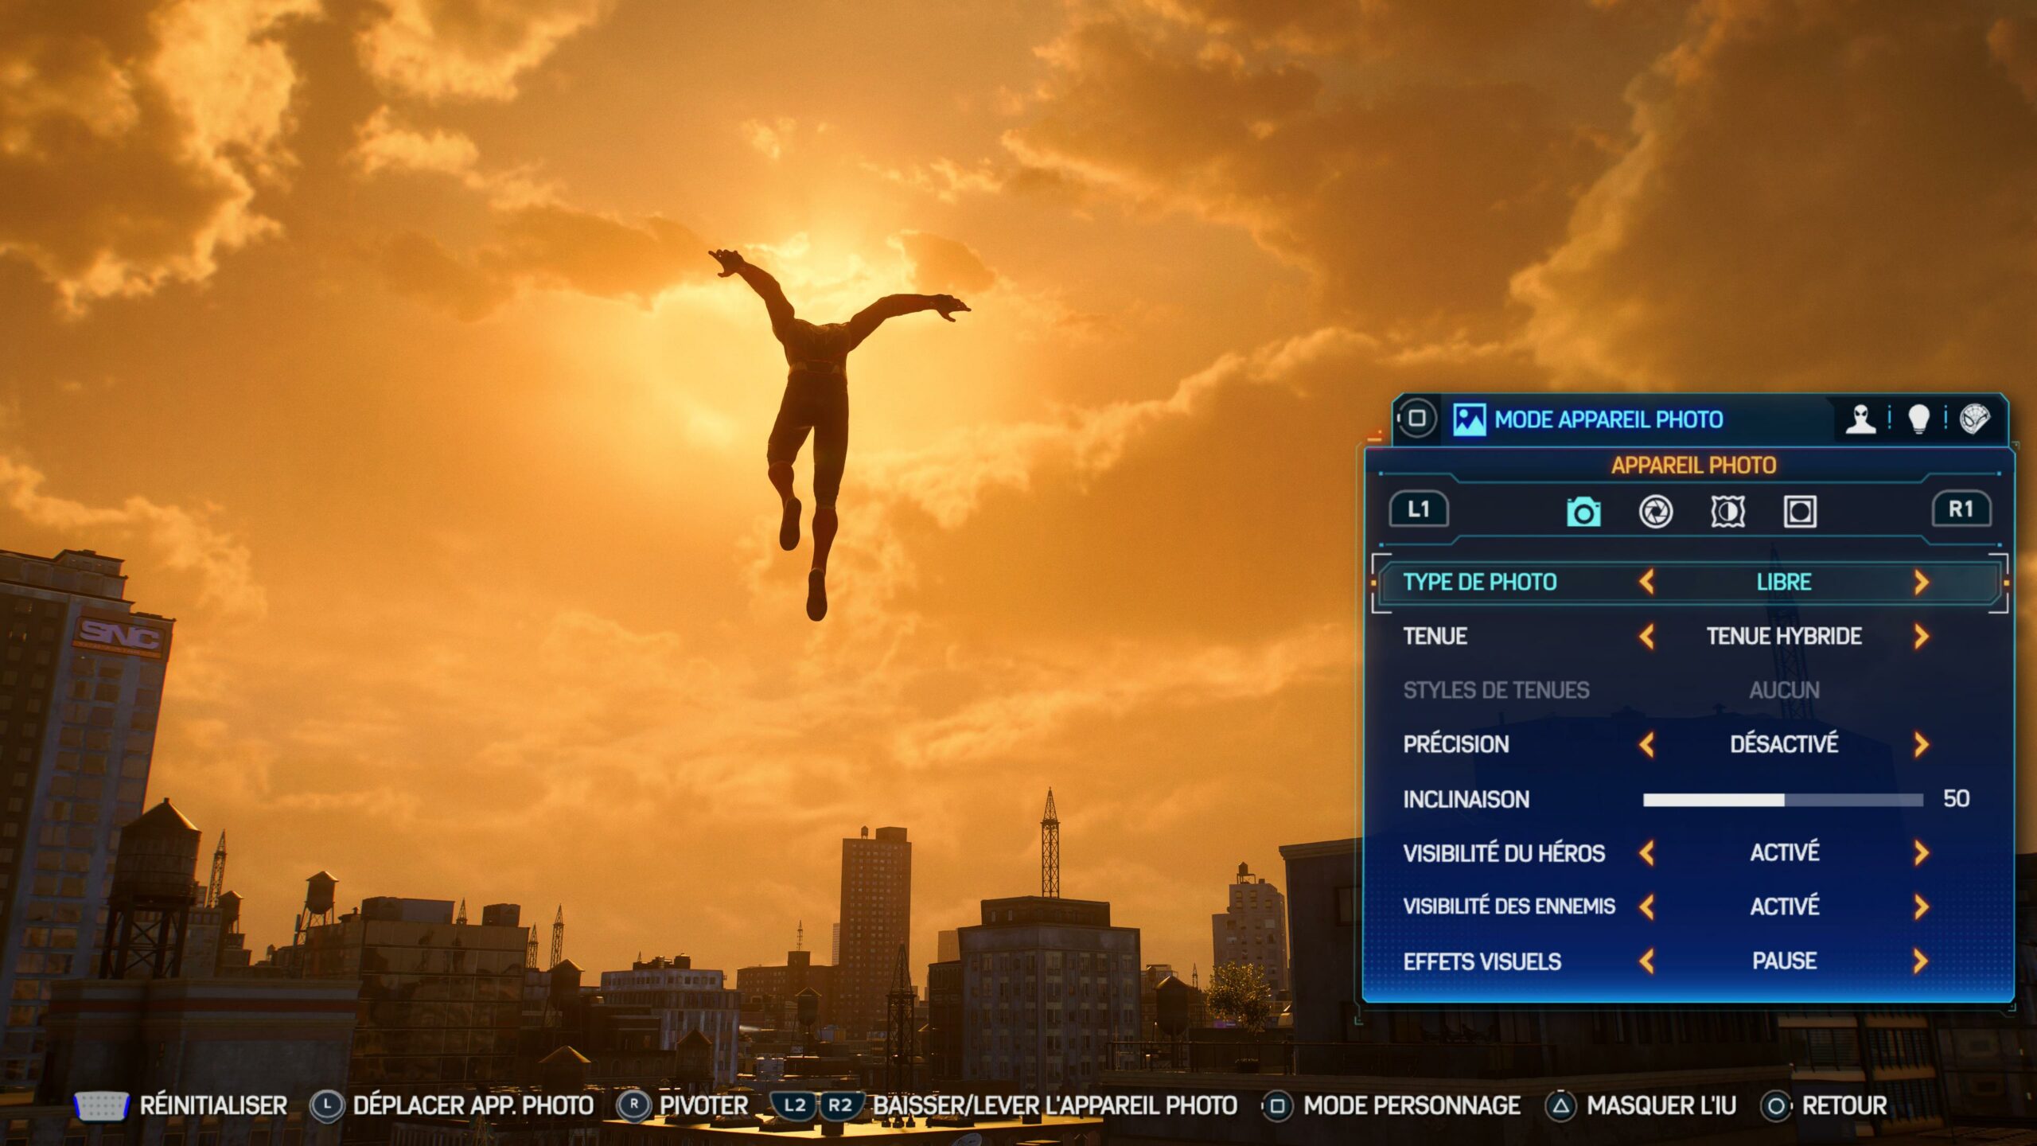Toggle Visibilité du héros with left arrow
Viewport: 2037px width, 1146px height.
(x=1647, y=853)
